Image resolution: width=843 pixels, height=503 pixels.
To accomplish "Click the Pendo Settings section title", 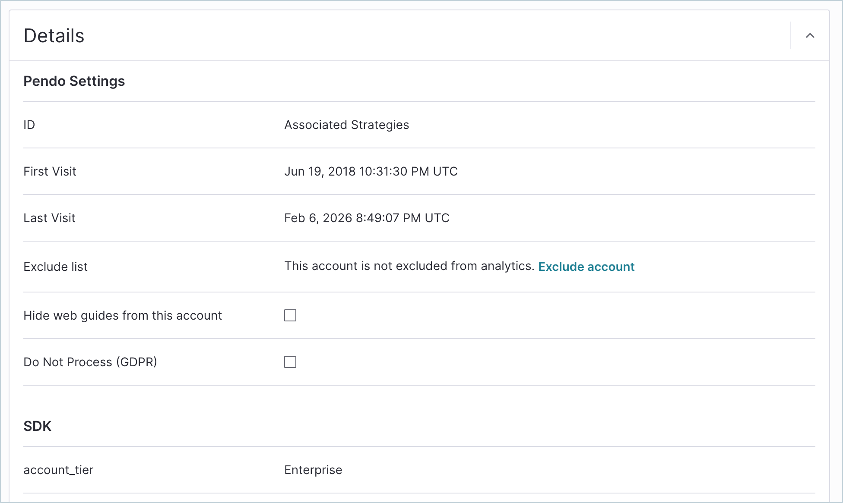I will coord(74,81).
